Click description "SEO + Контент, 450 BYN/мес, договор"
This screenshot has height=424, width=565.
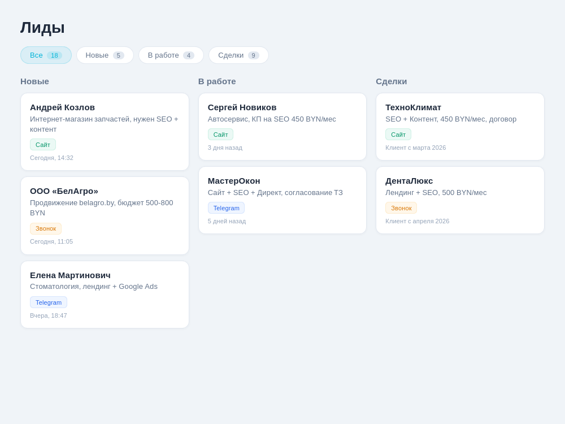pyautogui.click(x=451, y=119)
